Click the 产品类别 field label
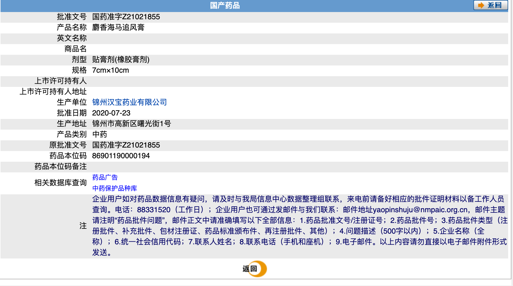Viewport: 513px width, 286px height. tap(72, 134)
